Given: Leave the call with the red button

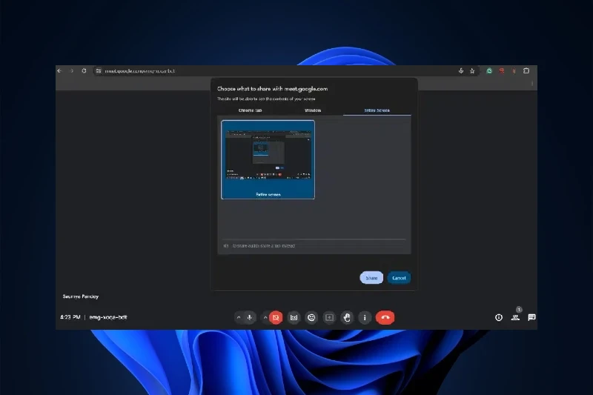Looking at the screenshot, I should tap(385, 317).
